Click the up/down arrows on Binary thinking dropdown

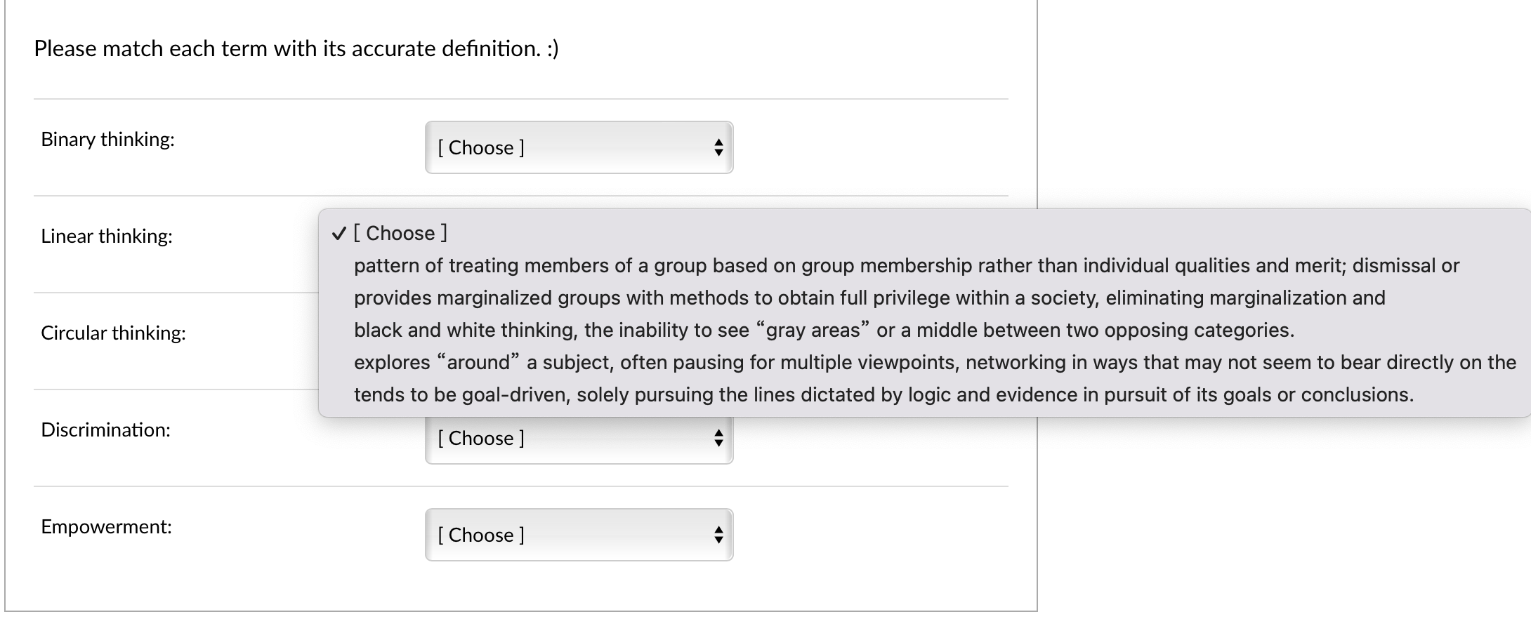(718, 147)
